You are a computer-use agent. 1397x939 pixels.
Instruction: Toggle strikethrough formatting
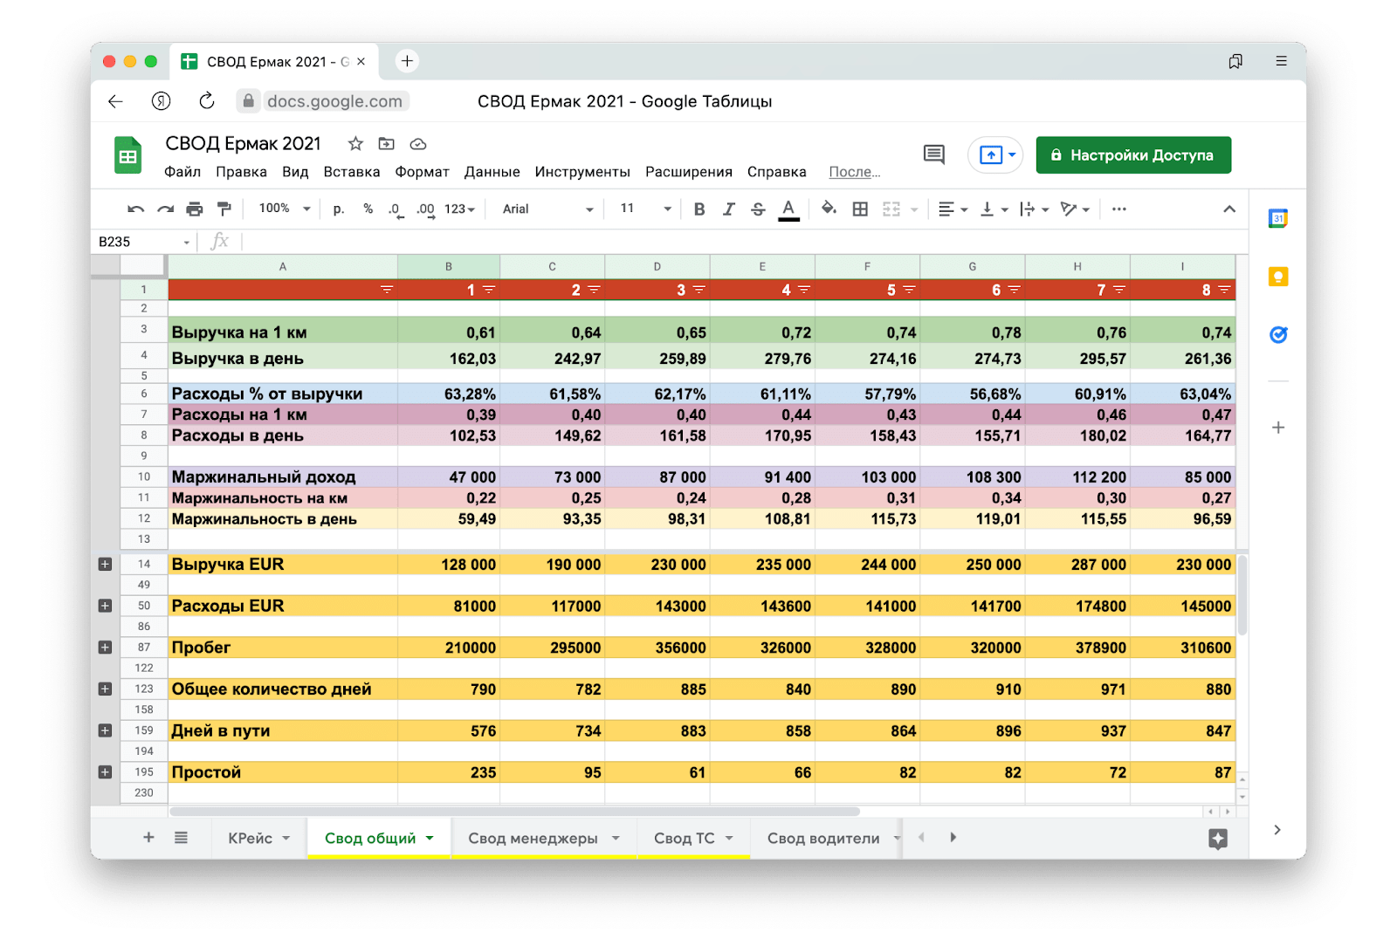(x=758, y=209)
